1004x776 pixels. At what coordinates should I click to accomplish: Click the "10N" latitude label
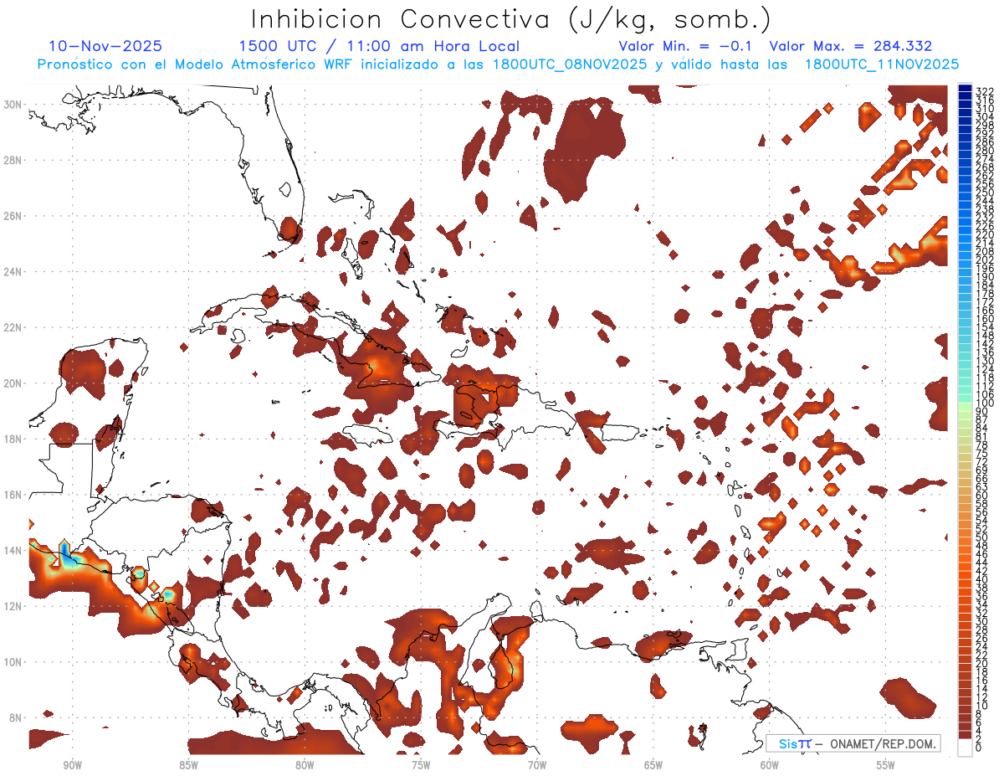tap(13, 662)
